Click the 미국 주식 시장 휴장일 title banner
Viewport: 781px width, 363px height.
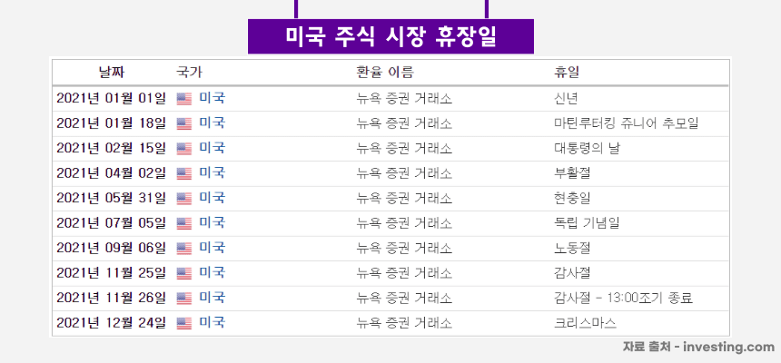[x=391, y=36]
